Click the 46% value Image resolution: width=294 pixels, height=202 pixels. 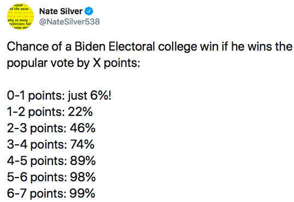point(83,128)
